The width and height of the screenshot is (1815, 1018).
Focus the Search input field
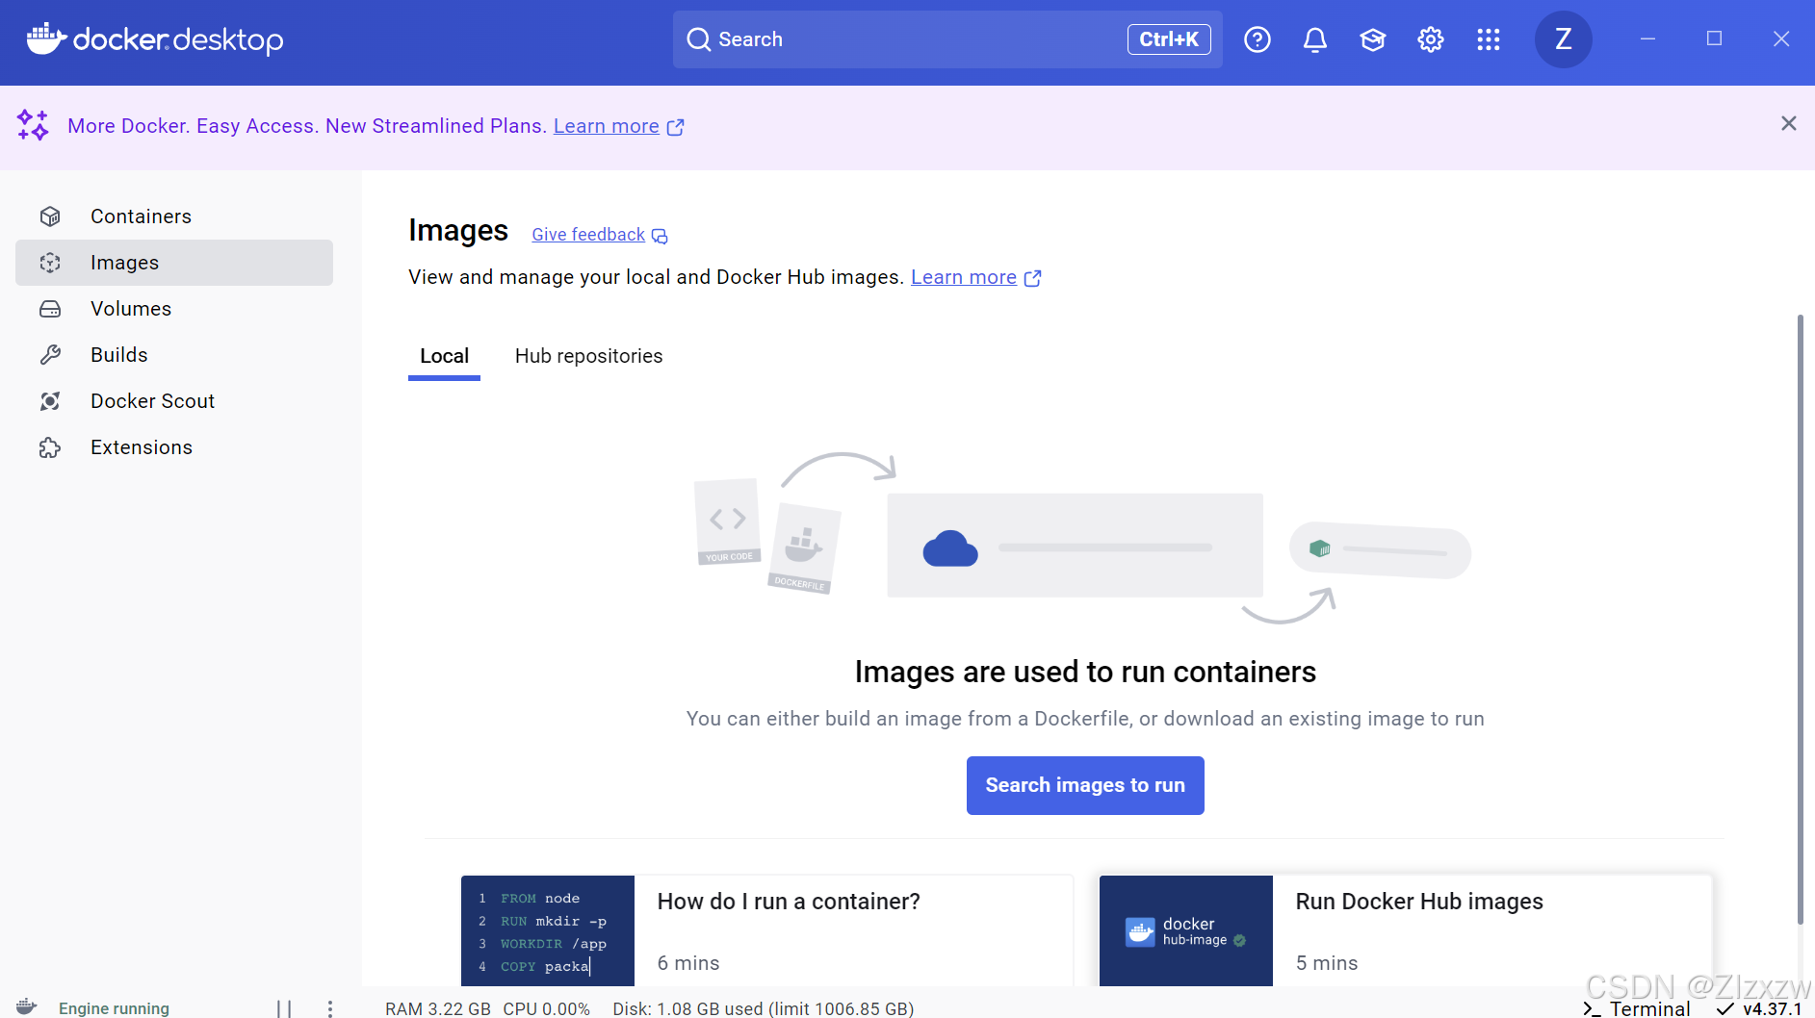click(x=947, y=39)
